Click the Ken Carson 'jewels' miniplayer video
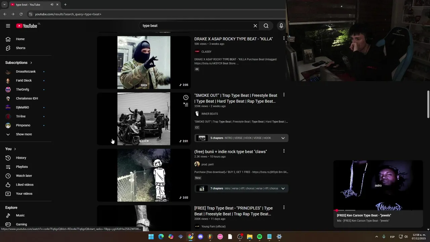The width and height of the screenshot is (430, 242). tap(378, 185)
